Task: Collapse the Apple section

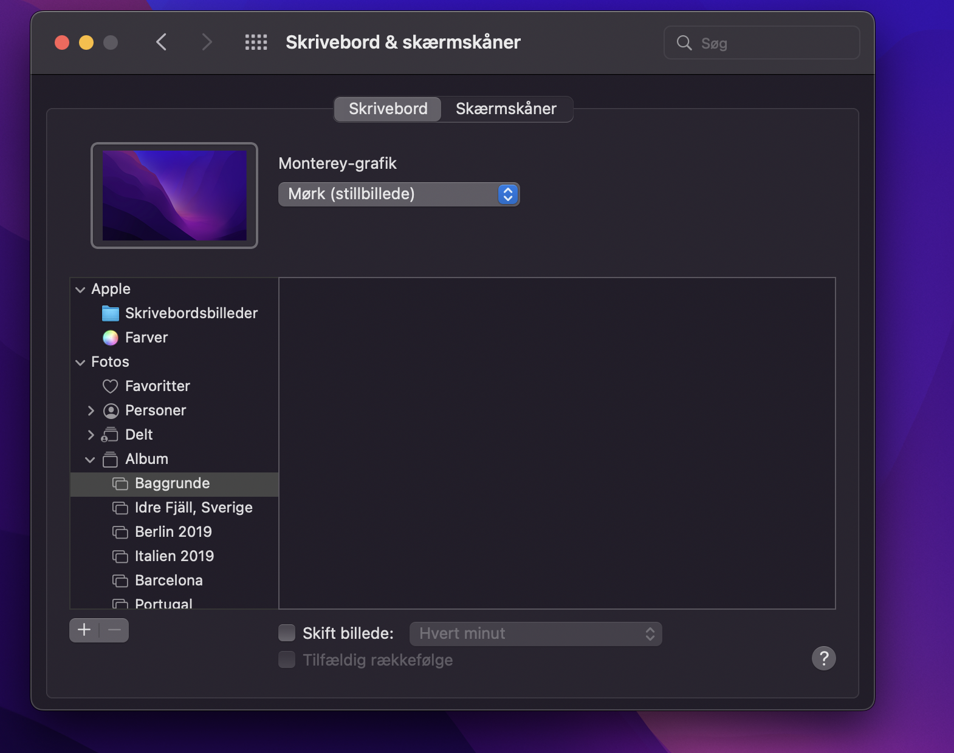Action: click(x=80, y=290)
